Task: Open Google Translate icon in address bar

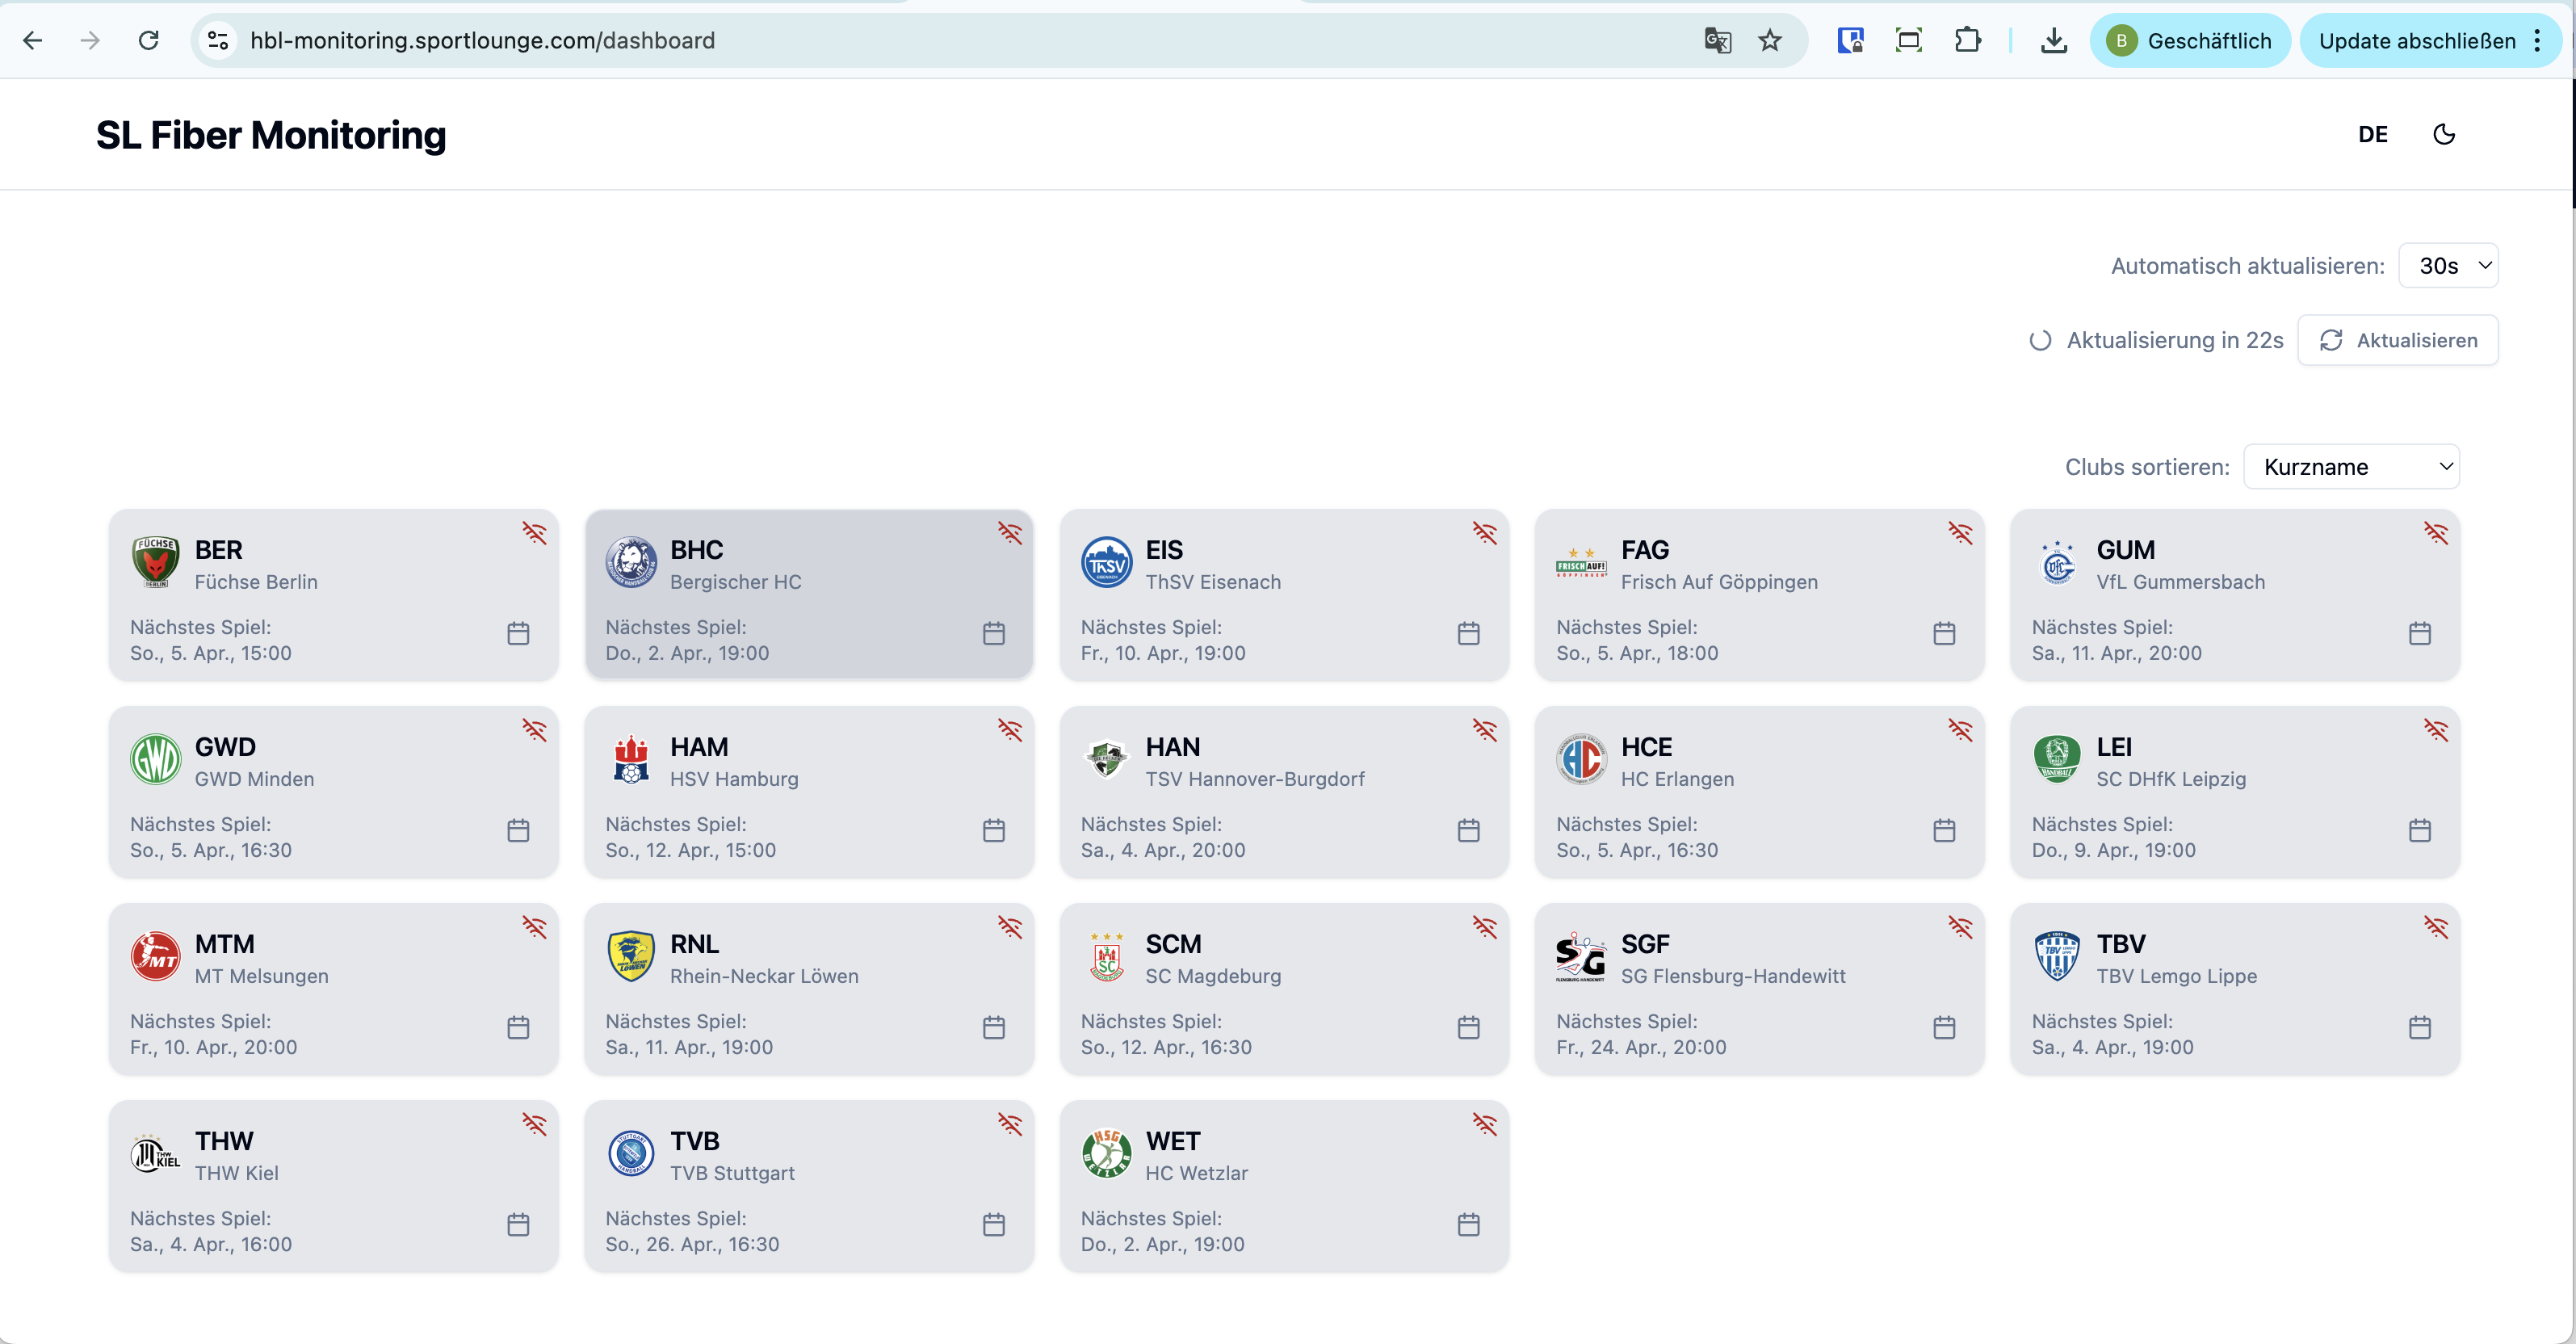Action: 1717,41
